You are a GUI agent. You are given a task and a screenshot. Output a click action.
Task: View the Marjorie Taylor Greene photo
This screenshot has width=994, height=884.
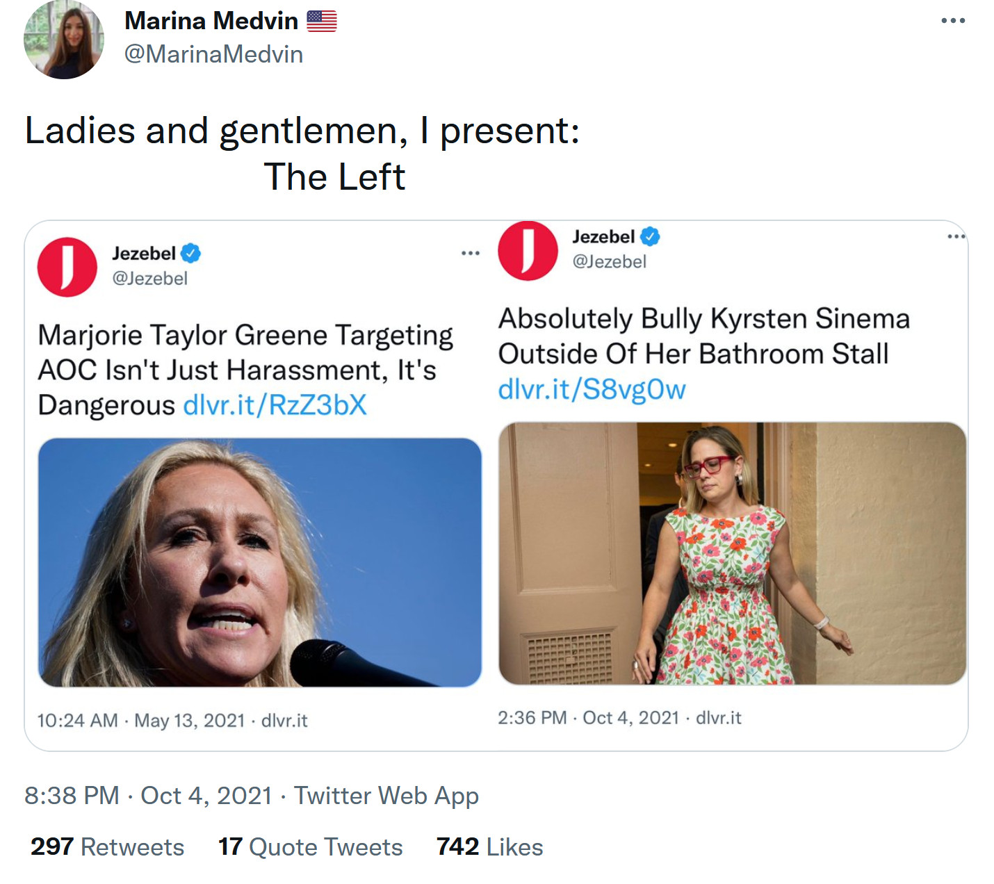coord(260,562)
